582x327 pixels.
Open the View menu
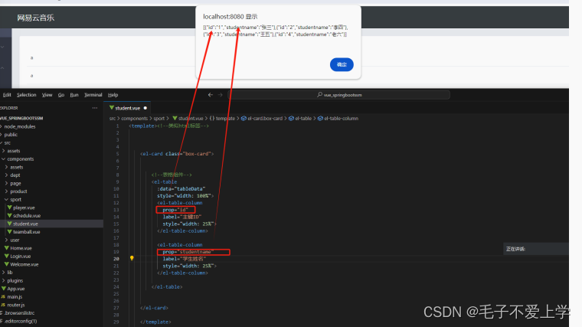[47, 95]
